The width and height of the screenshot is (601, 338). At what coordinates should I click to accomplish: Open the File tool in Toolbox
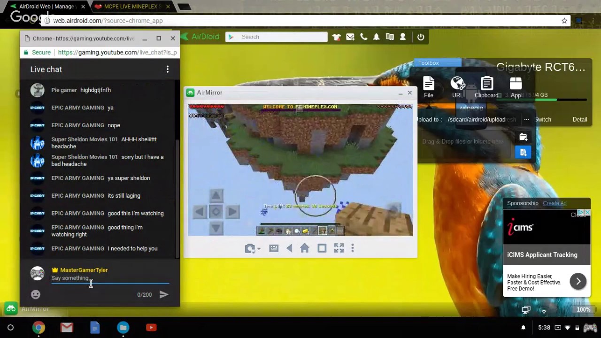pos(429,87)
